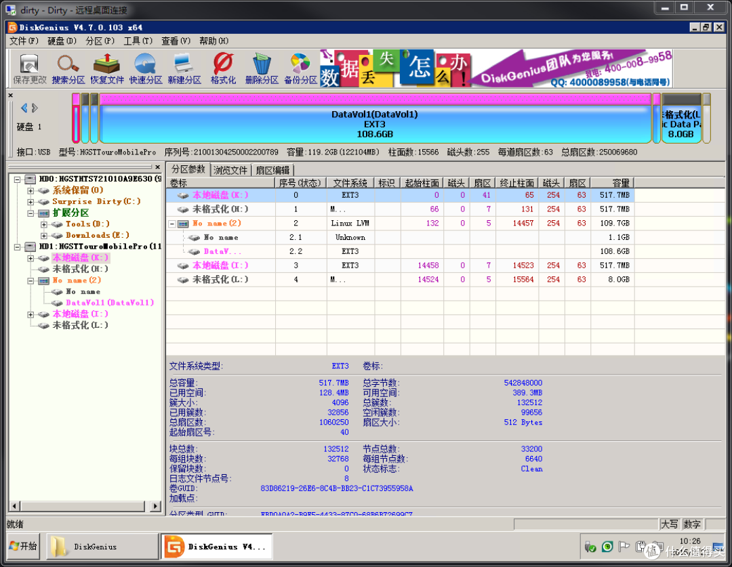Expand the 系统保留(0) tree node

click(x=30, y=190)
